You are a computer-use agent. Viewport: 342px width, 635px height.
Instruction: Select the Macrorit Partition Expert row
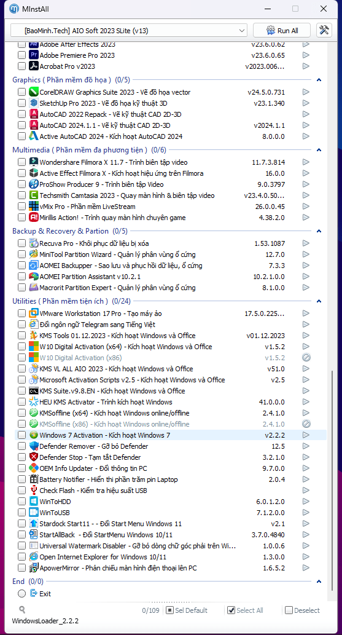pyautogui.click(x=171, y=288)
